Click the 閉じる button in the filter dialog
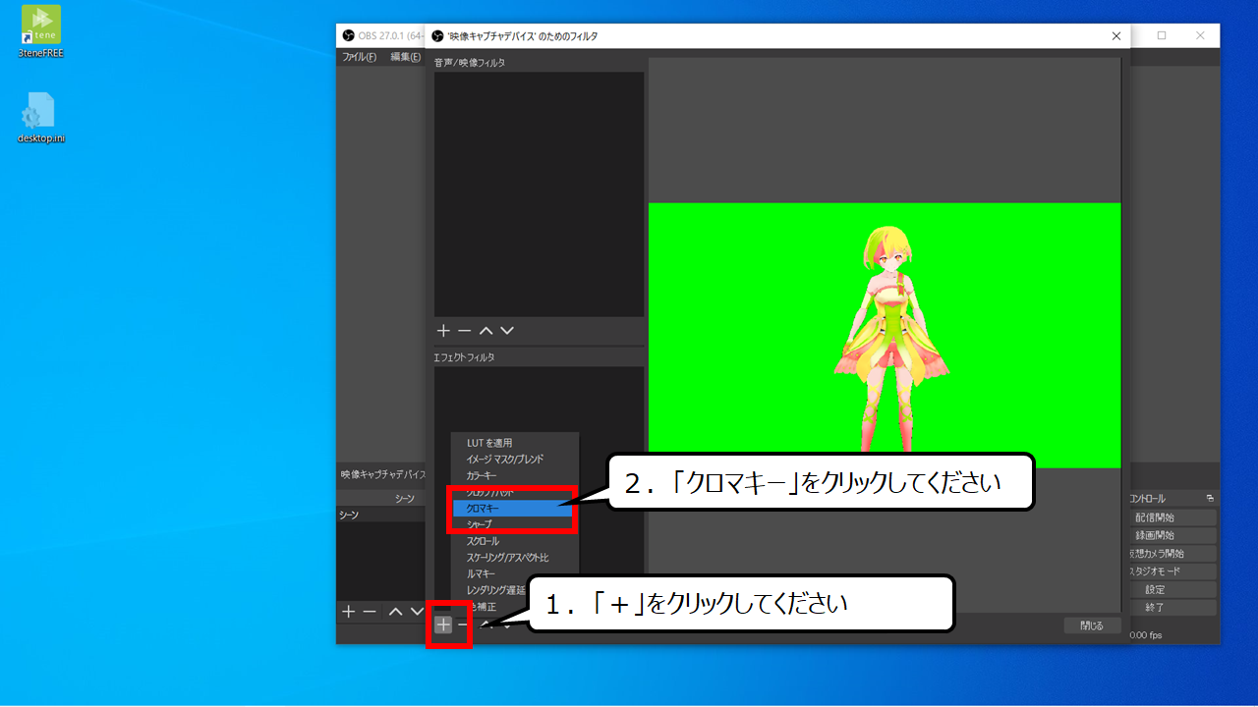The width and height of the screenshot is (1258, 707). 1092,625
